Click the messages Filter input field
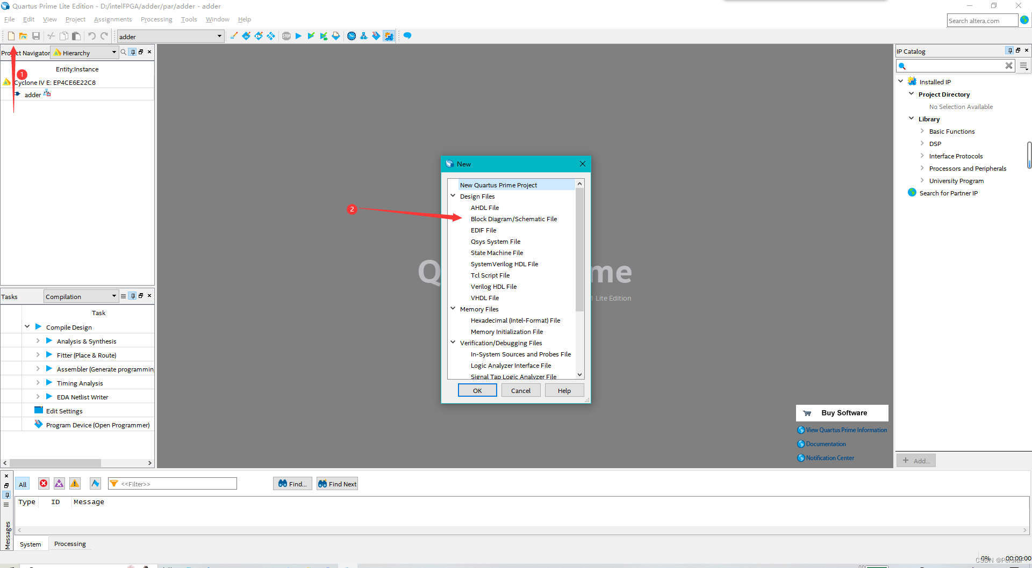The height and width of the screenshot is (568, 1032). (173, 484)
